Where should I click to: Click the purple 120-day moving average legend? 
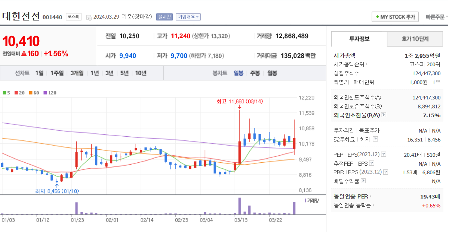50,93
